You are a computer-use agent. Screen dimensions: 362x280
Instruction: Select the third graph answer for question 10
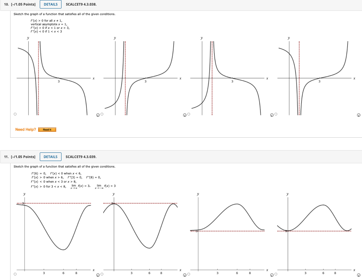pyautogui.click(x=189, y=114)
